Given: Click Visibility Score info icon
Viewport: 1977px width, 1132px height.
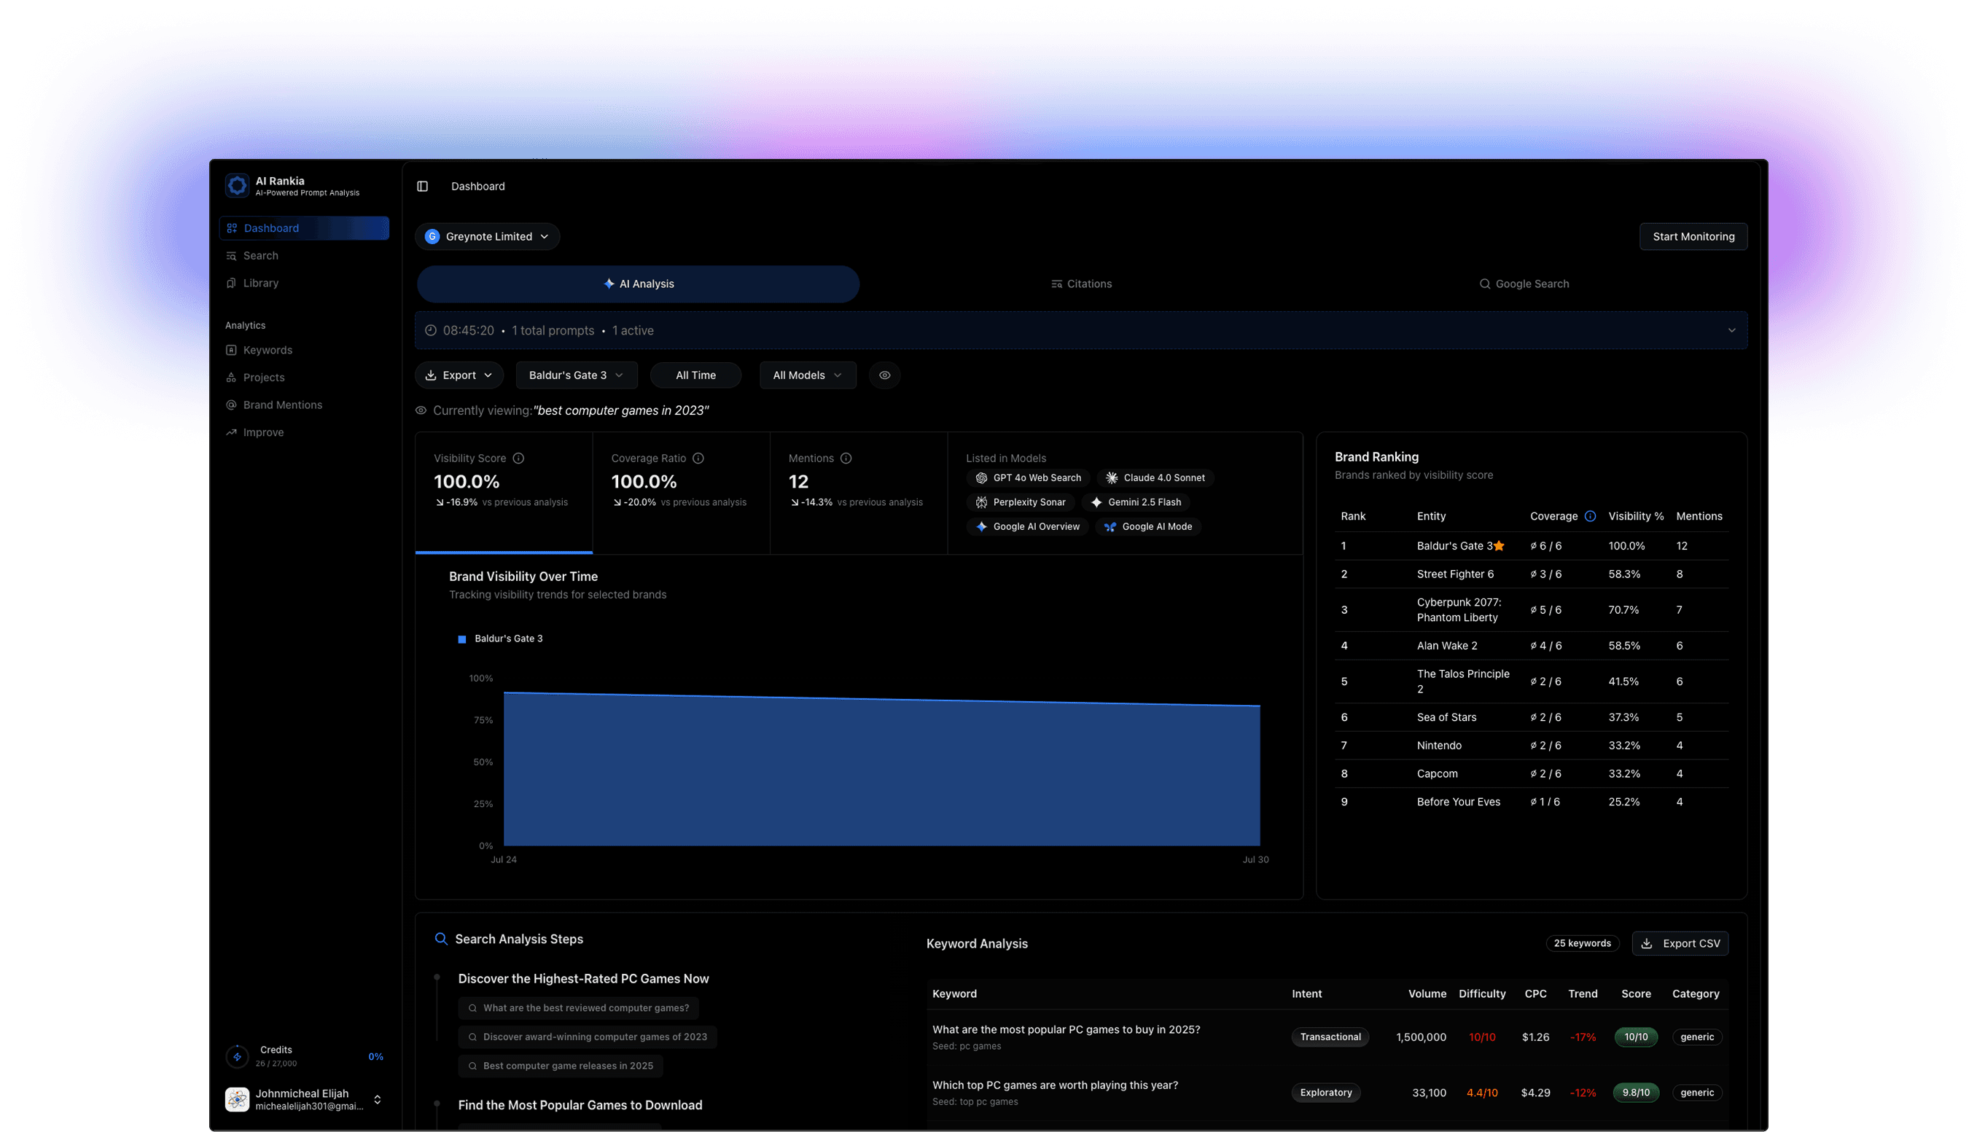Looking at the screenshot, I should (x=518, y=458).
